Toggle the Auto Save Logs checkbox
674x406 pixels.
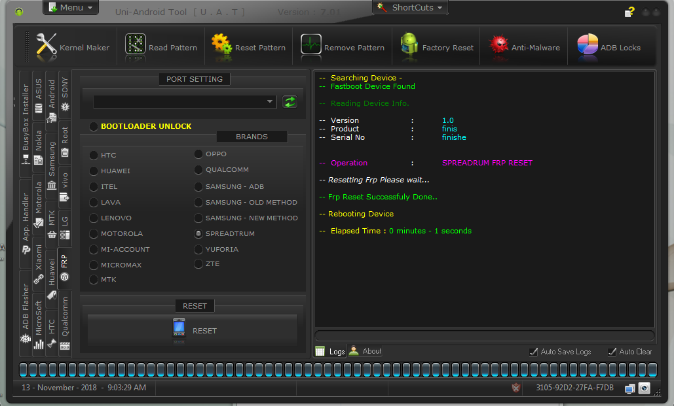pos(533,352)
